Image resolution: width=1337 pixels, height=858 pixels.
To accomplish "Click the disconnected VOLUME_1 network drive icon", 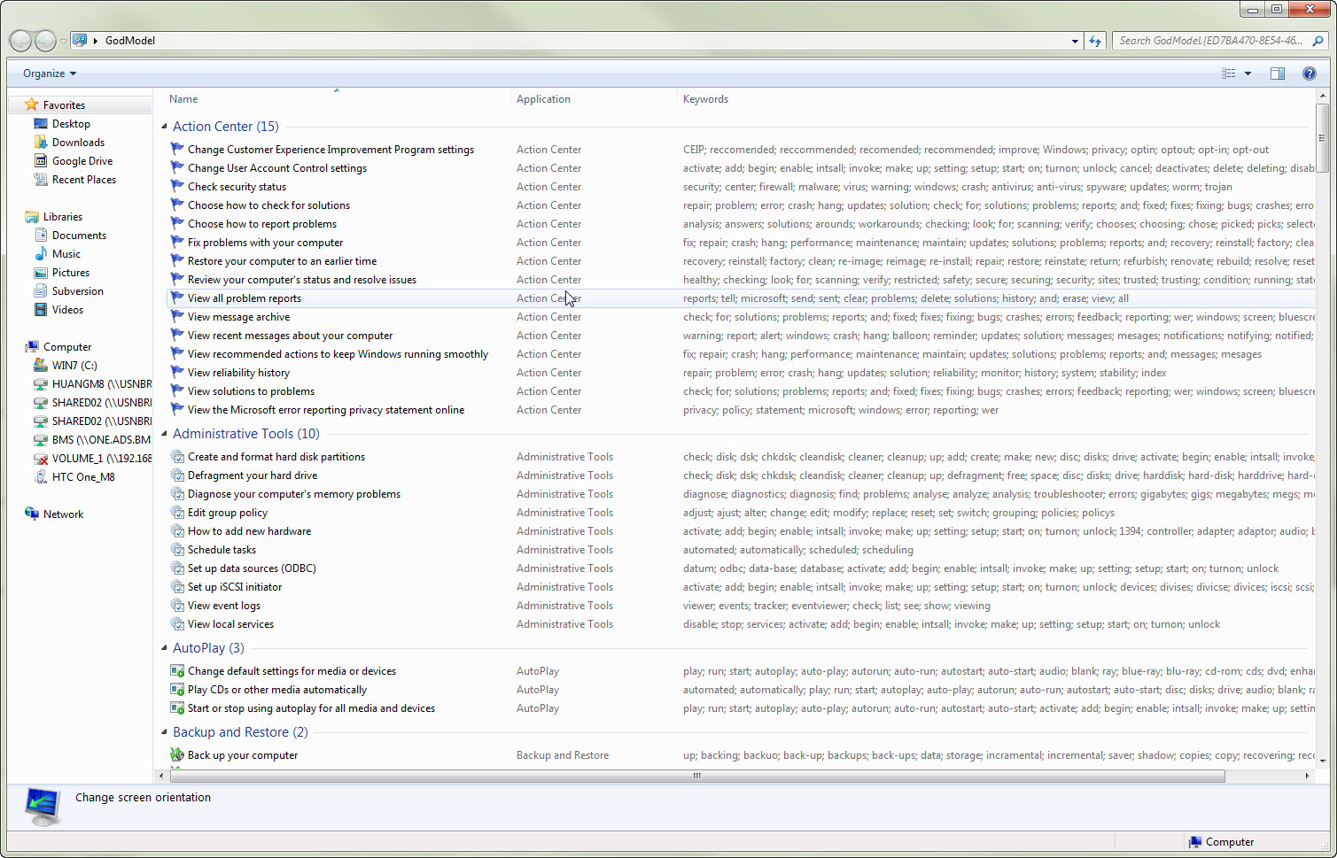I will (41, 459).
